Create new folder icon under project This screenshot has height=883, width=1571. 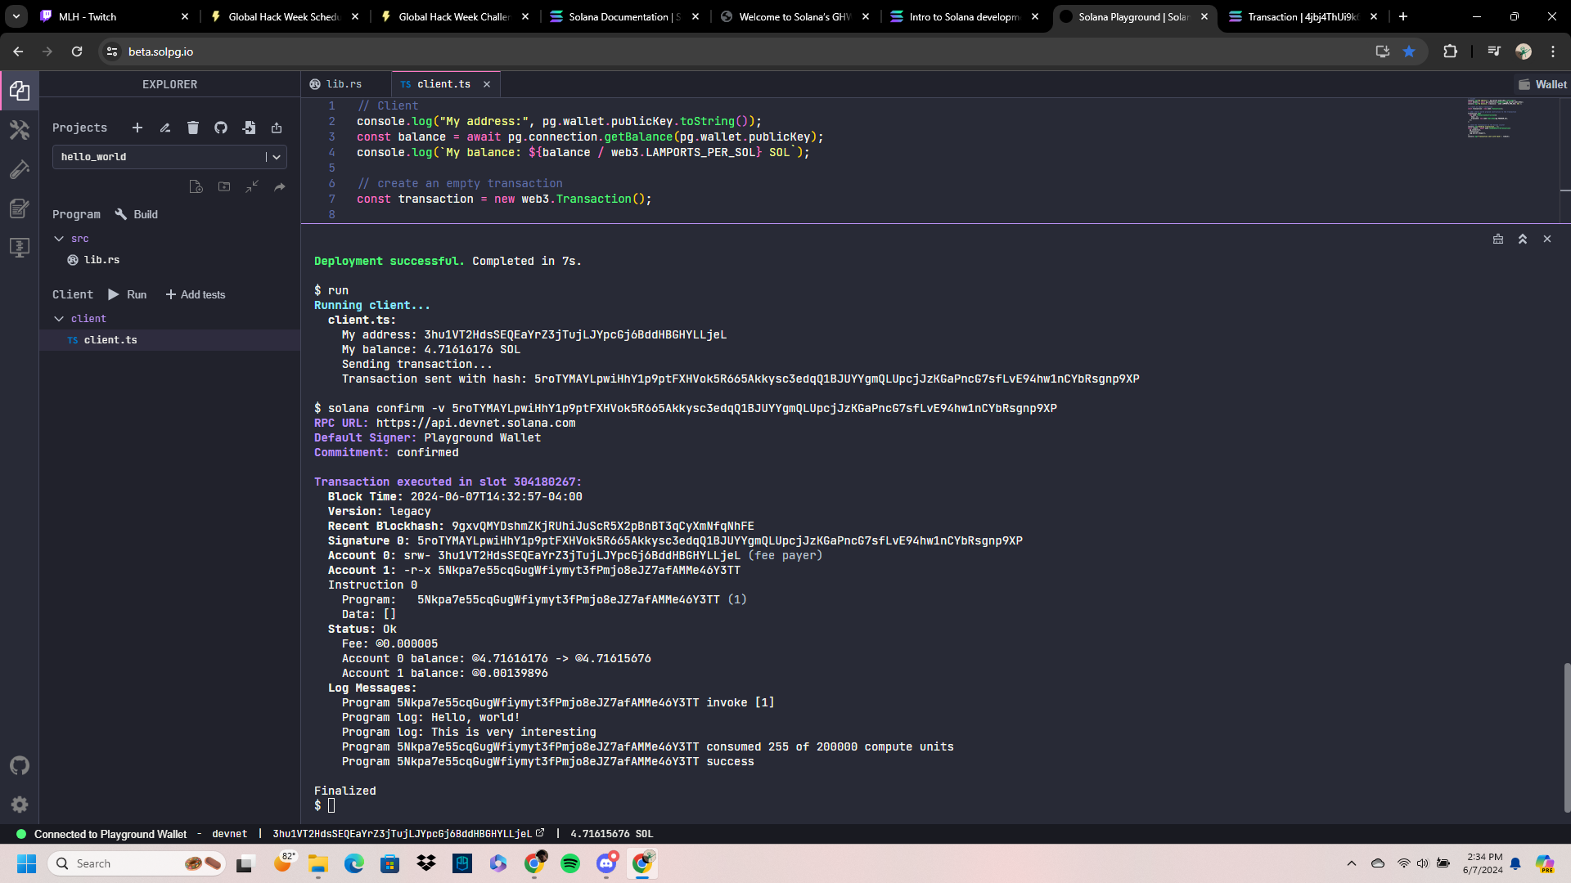coord(224,186)
